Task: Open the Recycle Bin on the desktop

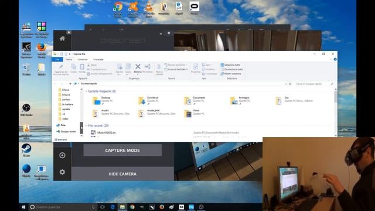Action: 26,69
